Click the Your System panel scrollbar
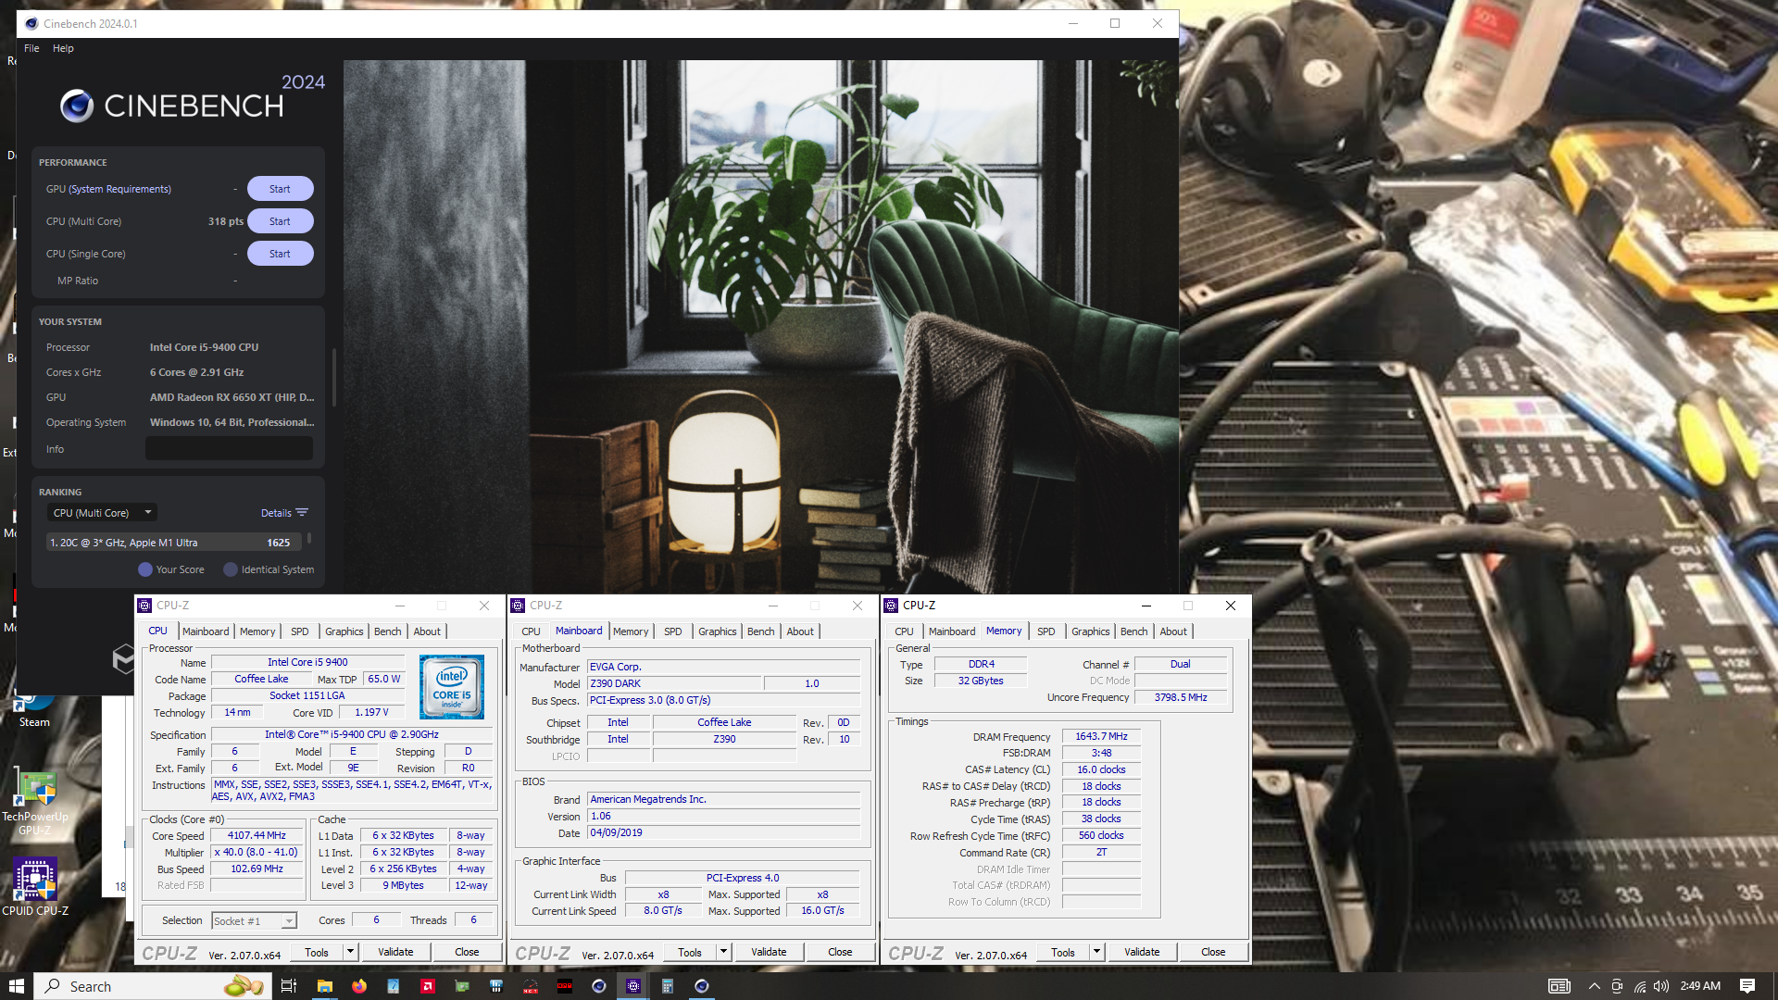Image resolution: width=1778 pixels, height=1000 pixels. [x=333, y=377]
